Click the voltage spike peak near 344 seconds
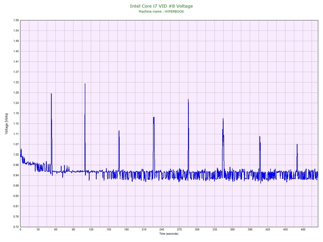This screenshot has width=323, height=242. click(223, 119)
